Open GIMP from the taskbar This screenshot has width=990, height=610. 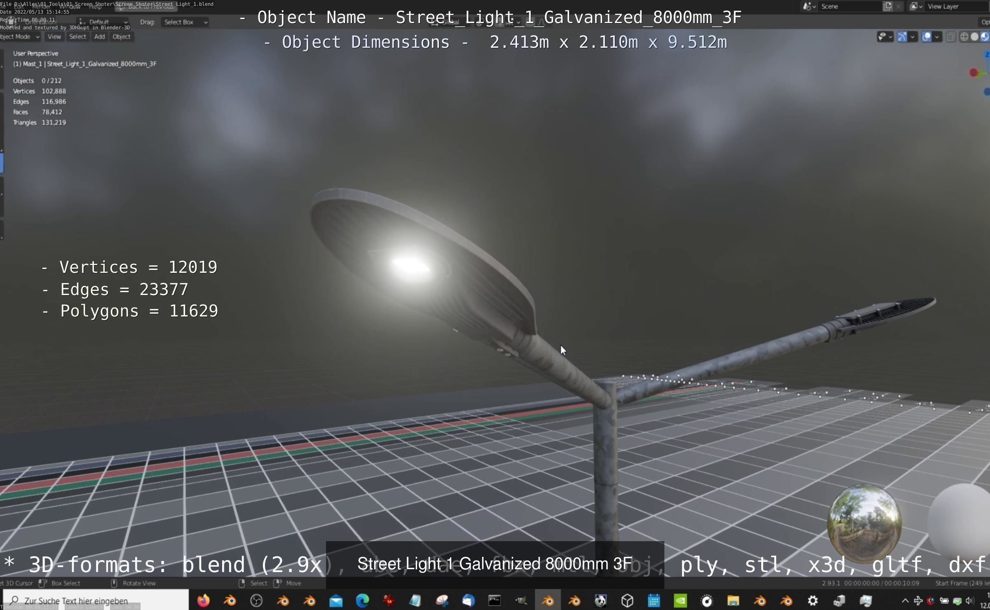point(521,601)
